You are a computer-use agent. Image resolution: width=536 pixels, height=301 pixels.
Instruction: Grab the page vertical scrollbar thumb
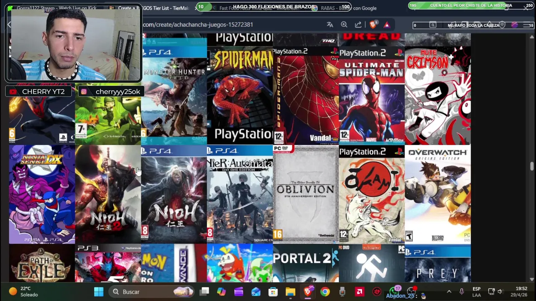click(x=532, y=166)
